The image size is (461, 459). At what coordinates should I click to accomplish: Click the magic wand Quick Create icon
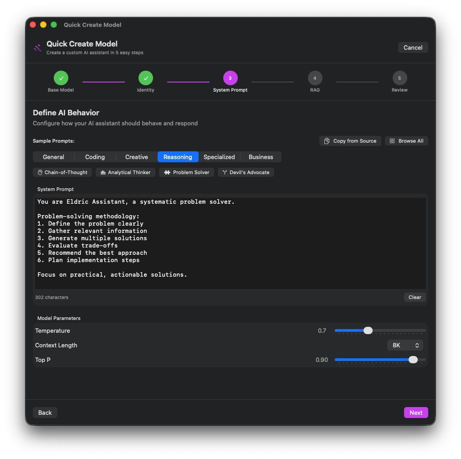tap(37, 48)
